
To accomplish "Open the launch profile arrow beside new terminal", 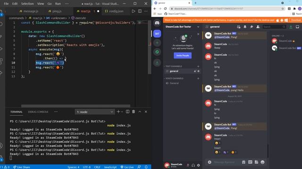I will pos(122,112).
